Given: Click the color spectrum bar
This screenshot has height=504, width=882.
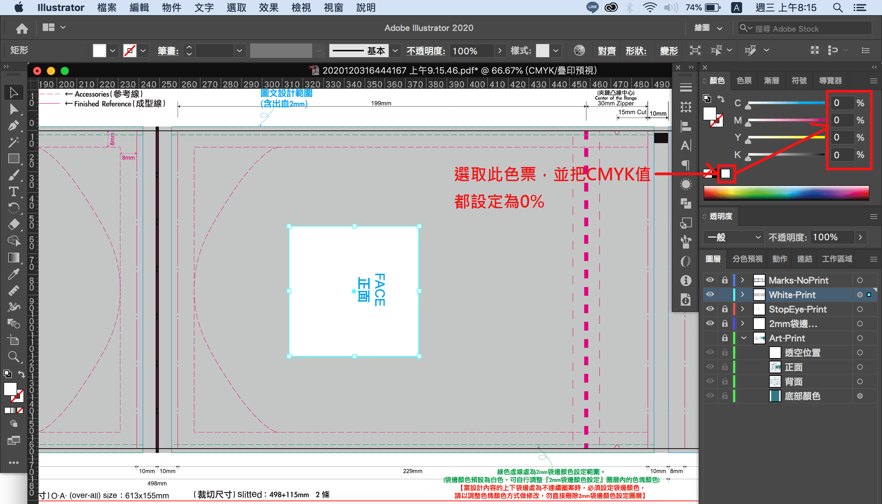Looking at the screenshot, I should pos(786,193).
